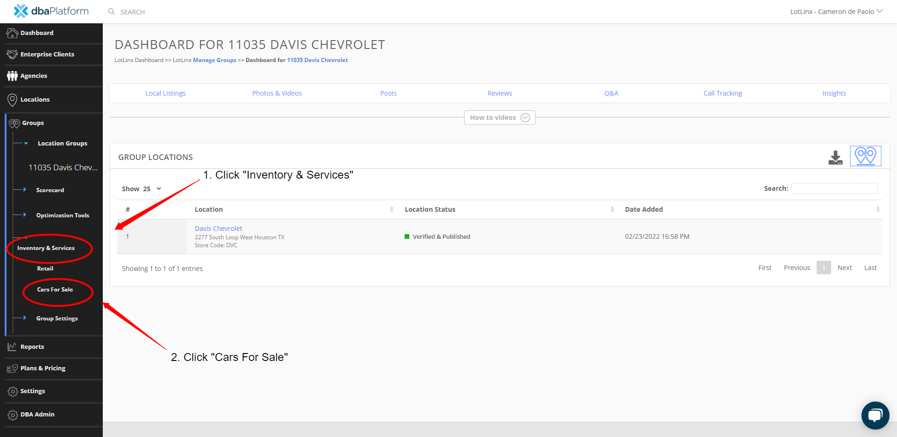Click the Manage Groups breadcrumb link

[214, 60]
